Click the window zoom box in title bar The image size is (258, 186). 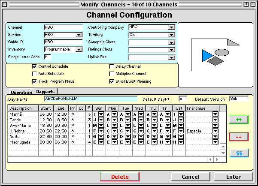click(x=246, y=4)
